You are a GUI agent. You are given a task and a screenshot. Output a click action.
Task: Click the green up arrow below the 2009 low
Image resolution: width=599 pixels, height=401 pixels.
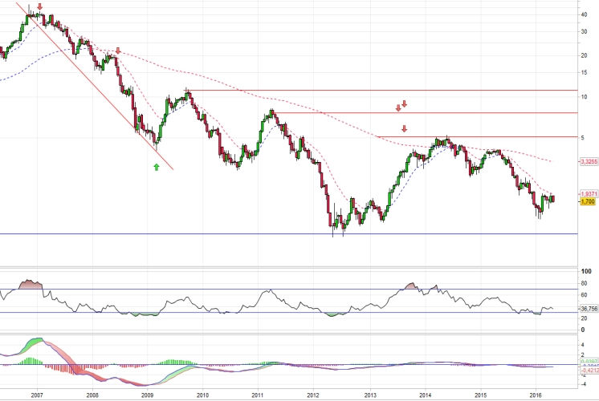tap(157, 166)
